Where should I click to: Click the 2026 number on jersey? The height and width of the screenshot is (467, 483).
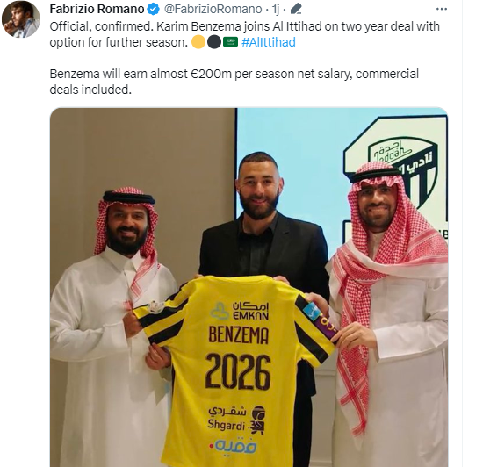point(238,371)
